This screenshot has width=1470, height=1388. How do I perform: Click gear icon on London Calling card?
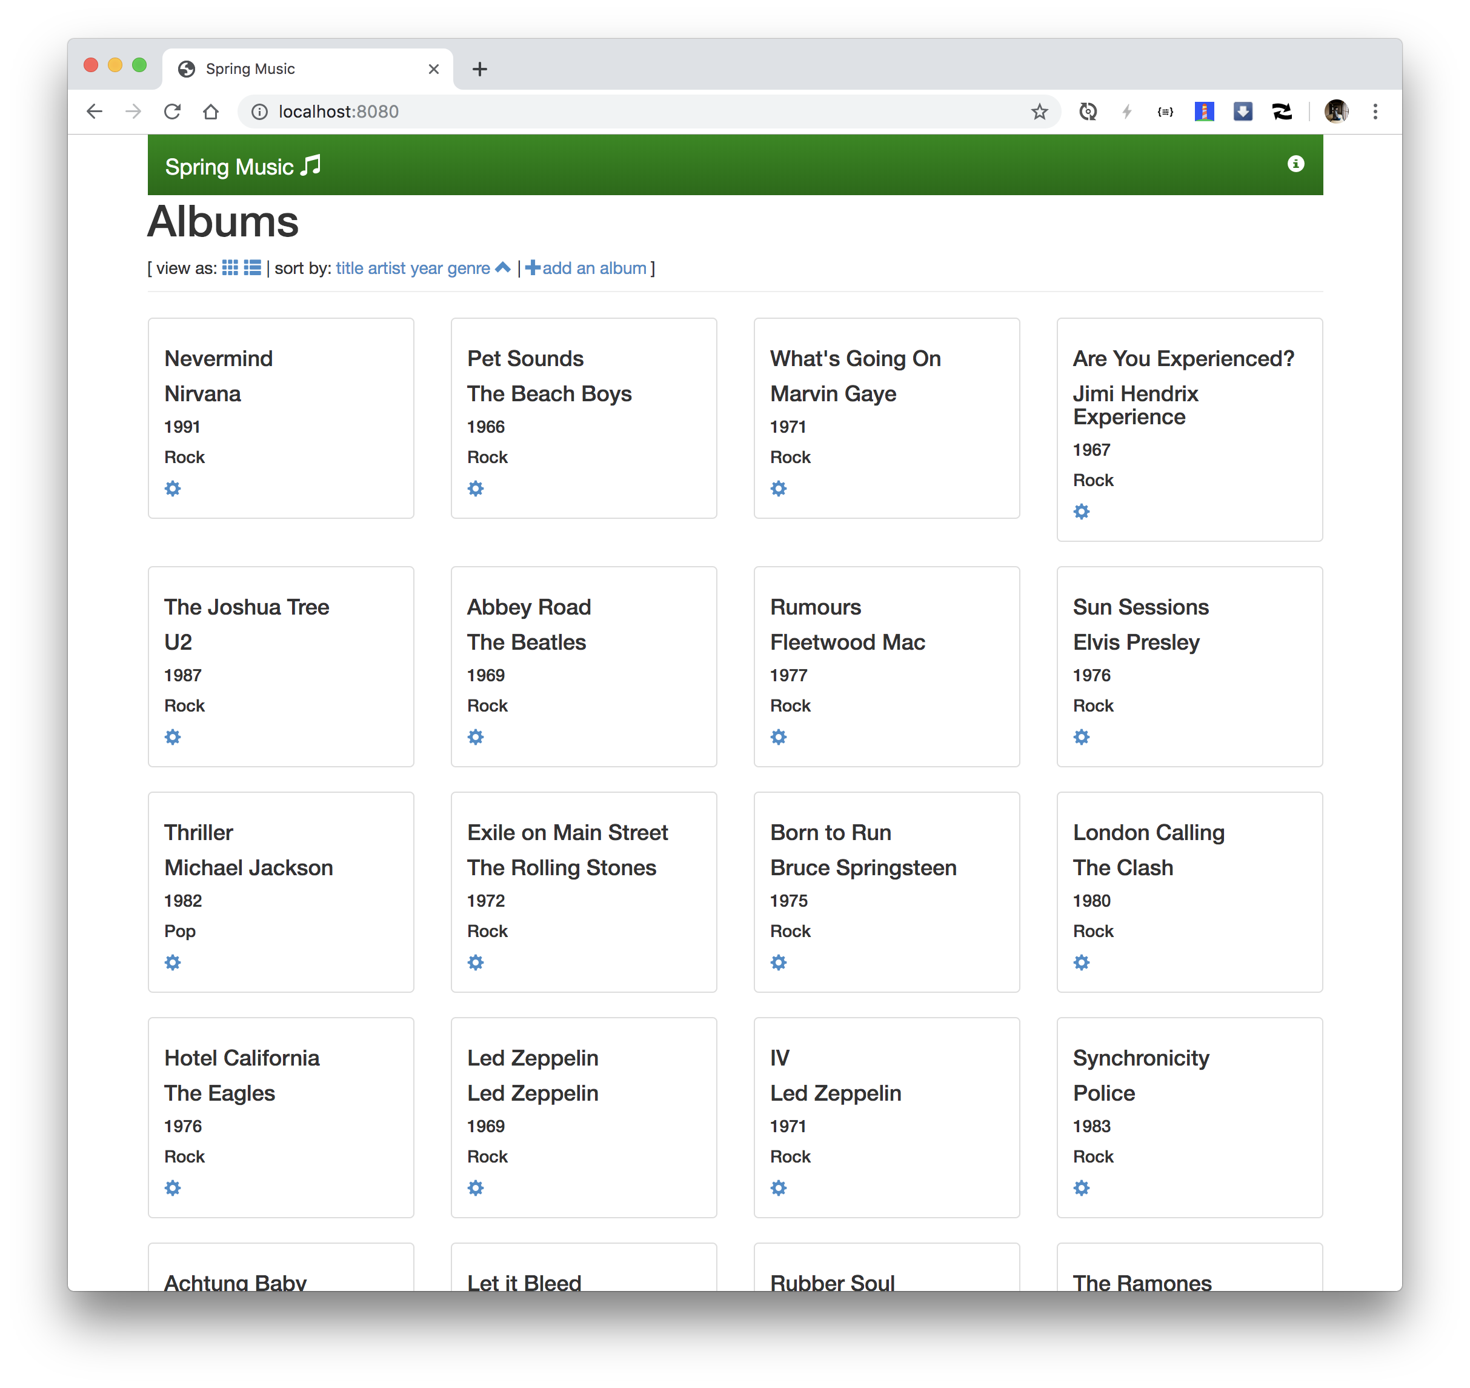pyautogui.click(x=1081, y=963)
